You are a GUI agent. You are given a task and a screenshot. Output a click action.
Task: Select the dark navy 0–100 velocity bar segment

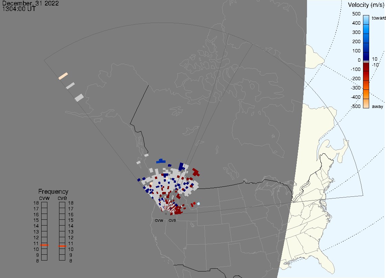366,56
